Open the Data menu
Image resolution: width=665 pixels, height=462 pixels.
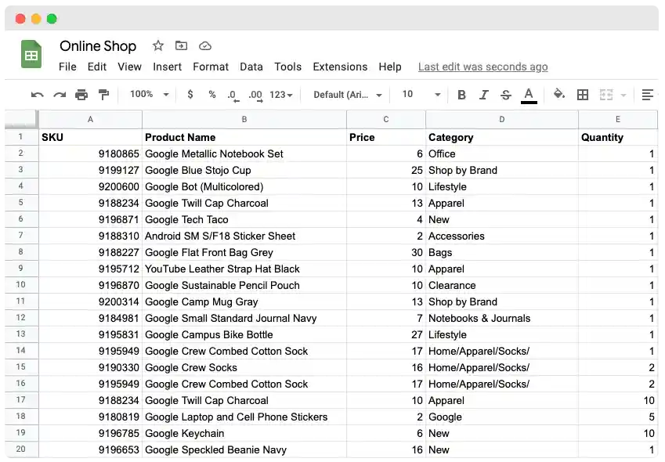[251, 67]
